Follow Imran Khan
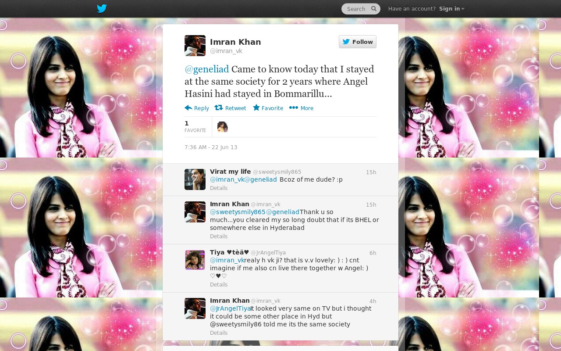561x351 pixels. click(x=358, y=42)
